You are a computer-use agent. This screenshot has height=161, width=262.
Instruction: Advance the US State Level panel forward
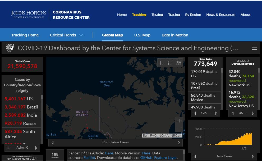coord(253,113)
